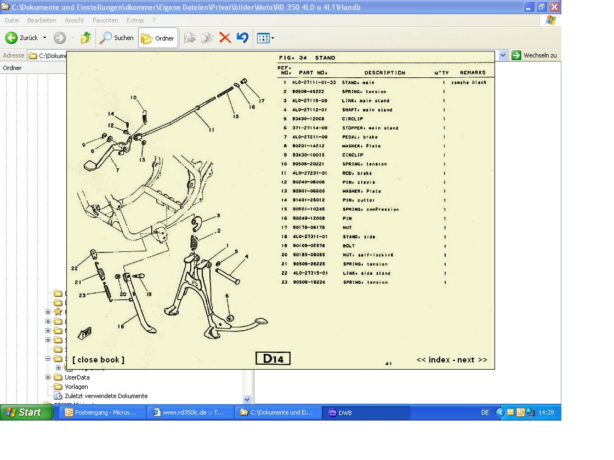The height and width of the screenshot is (460, 614).
Task: Click the orange clock tray icon
Action: pos(520,412)
